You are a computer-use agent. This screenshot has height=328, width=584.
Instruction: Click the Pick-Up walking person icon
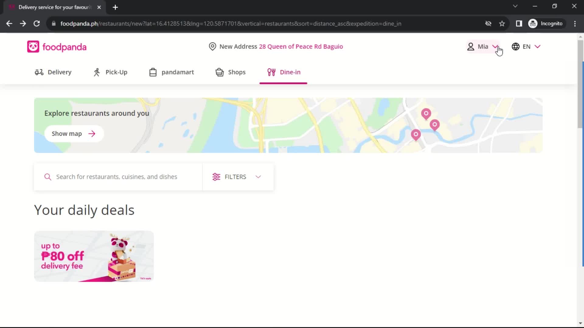97,72
